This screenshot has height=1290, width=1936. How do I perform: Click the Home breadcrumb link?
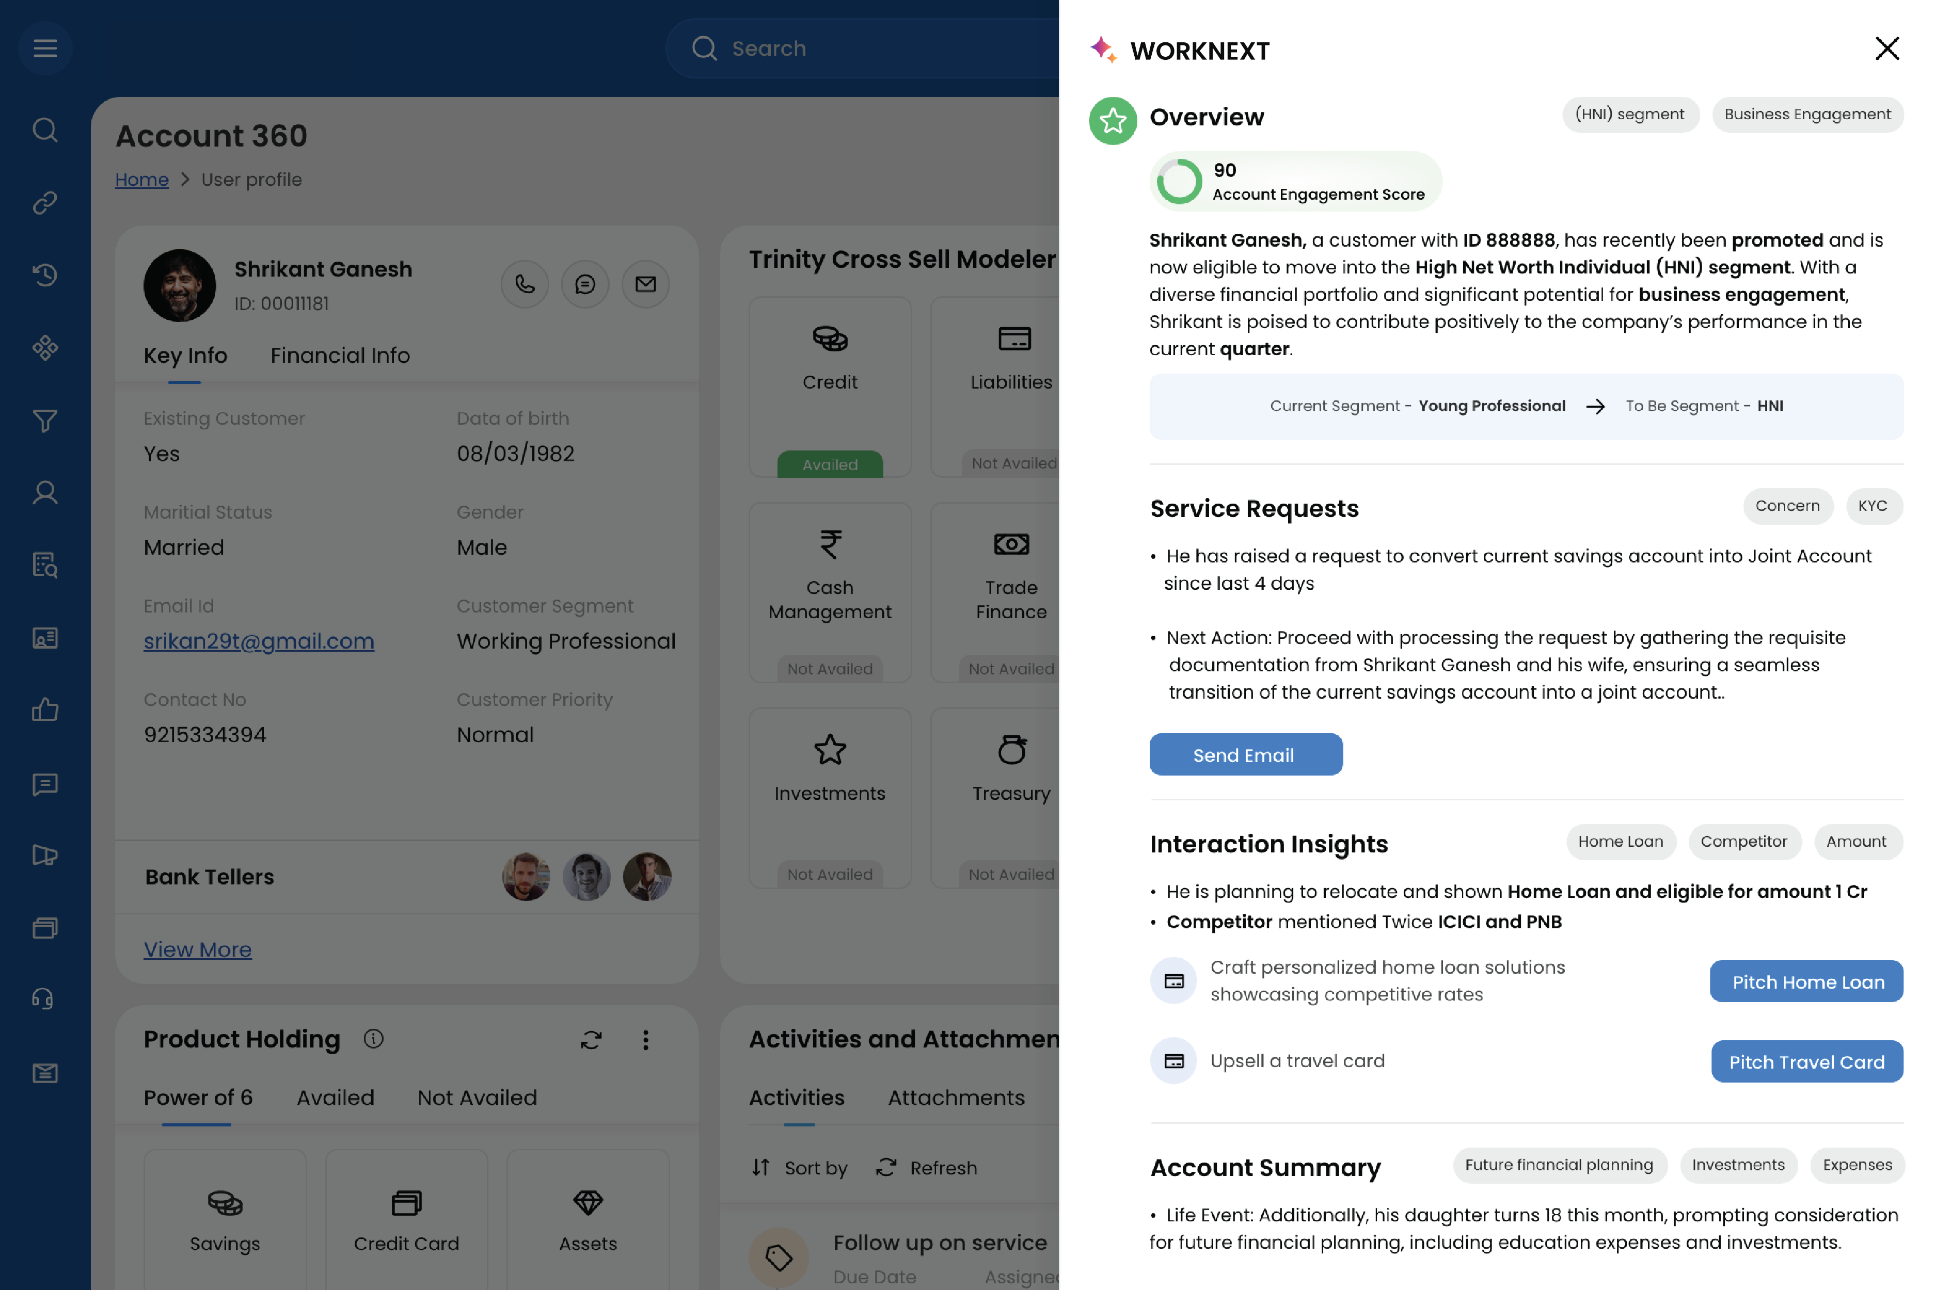141,180
